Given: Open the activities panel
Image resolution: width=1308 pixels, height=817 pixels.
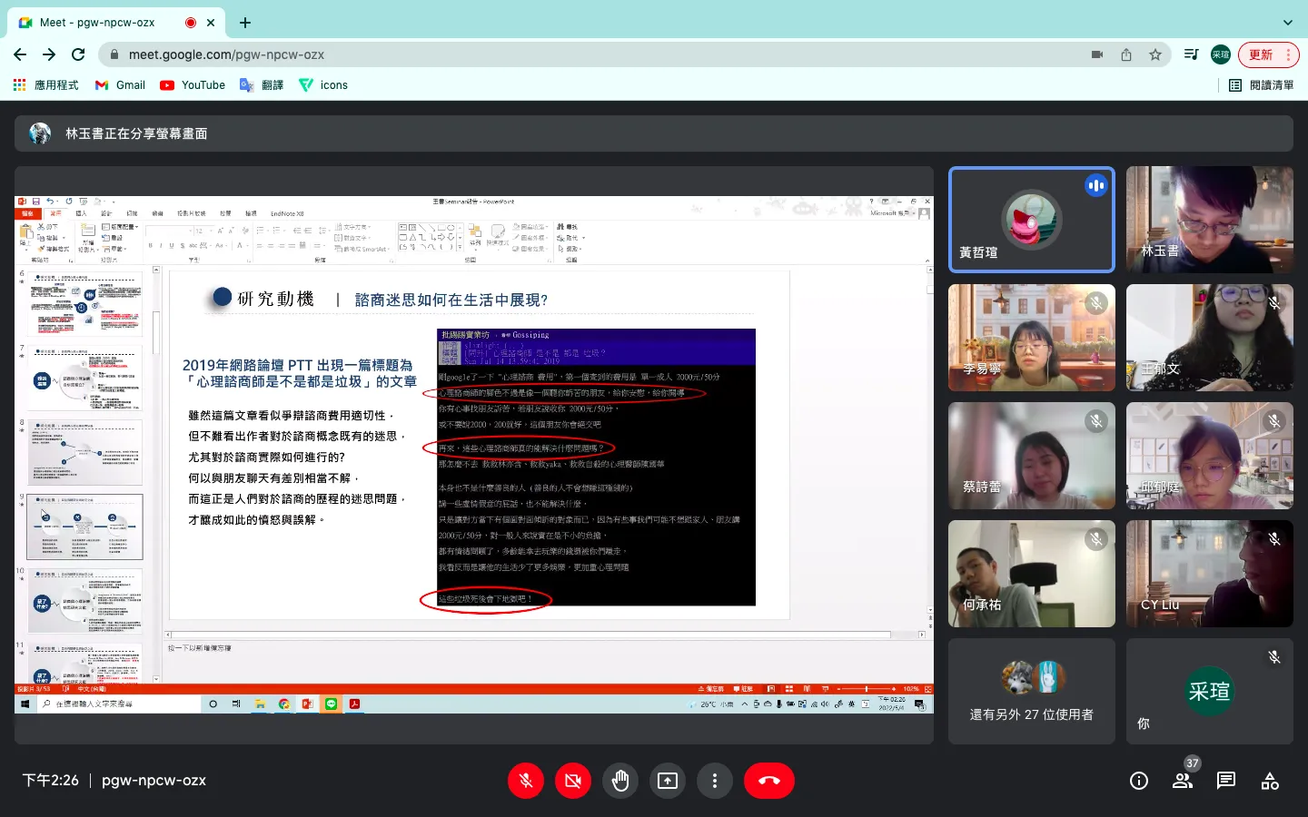Looking at the screenshot, I should pyautogui.click(x=1270, y=781).
